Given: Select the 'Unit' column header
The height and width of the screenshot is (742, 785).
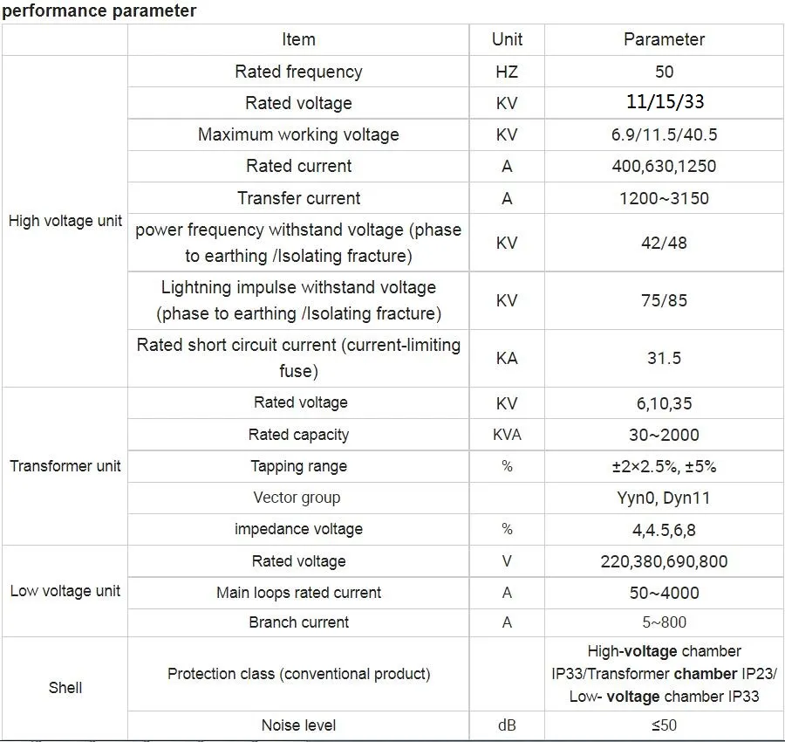Looking at the screenshot, I should point(507,39).
